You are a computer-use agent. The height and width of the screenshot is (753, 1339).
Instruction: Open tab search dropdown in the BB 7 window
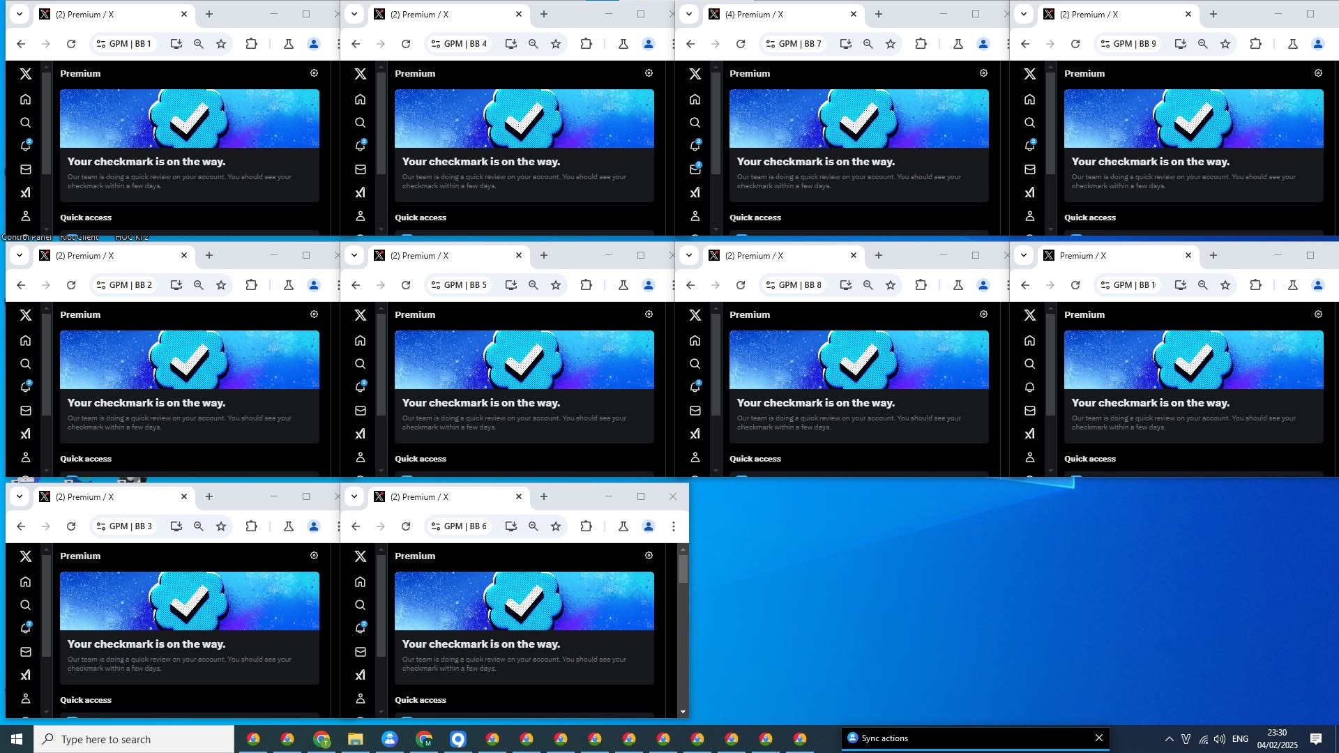[x=689, y=14]
